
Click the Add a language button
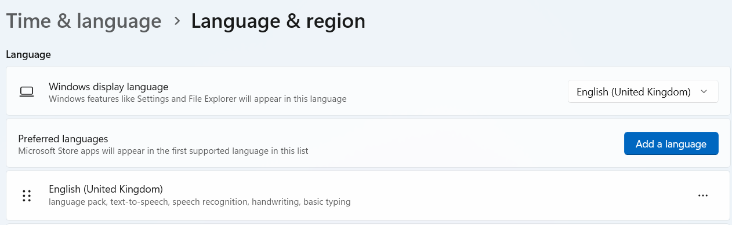point(671,143)
